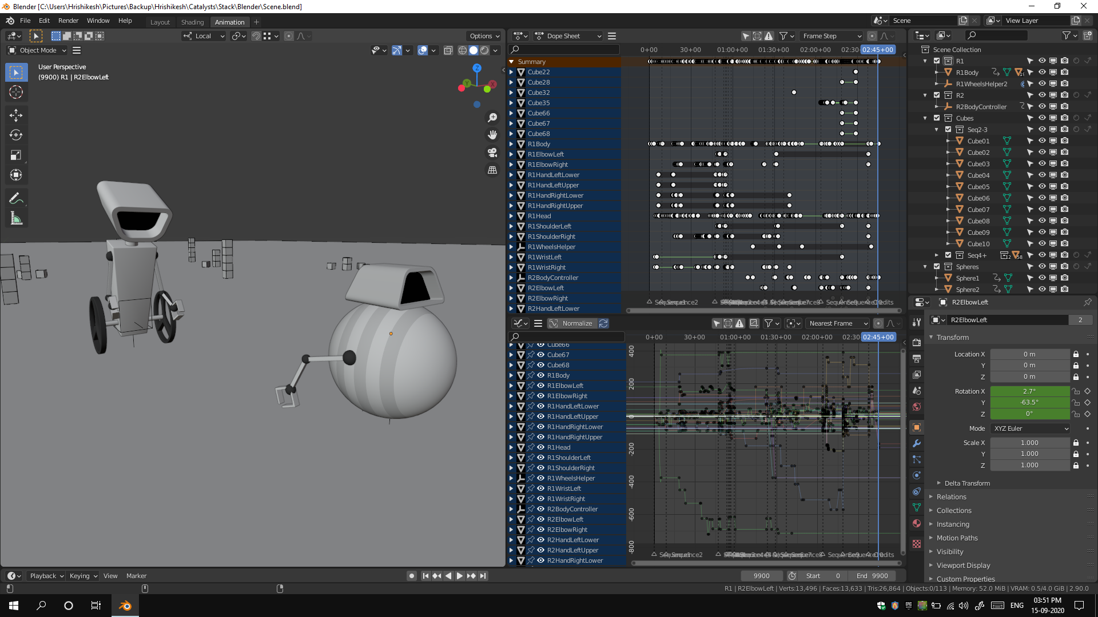The image size is (1098, 617).
Task: Open the Nearest Frame snapping dropdown
Action: tap(838, 323)
